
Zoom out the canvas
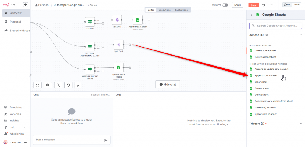pyautogui.click(x=58, y=85)
